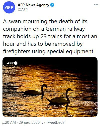Screen dimensions: 101x126
Task: Select the Fabrice Coffrini photo credit
Action: (x=84, y=112)
